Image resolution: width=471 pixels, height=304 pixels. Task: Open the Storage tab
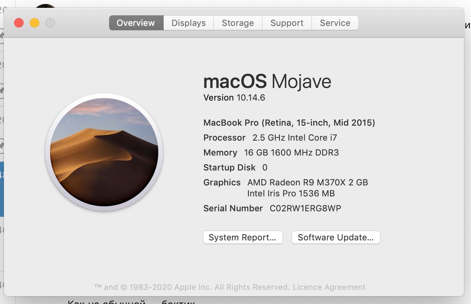tap(238, 23)
